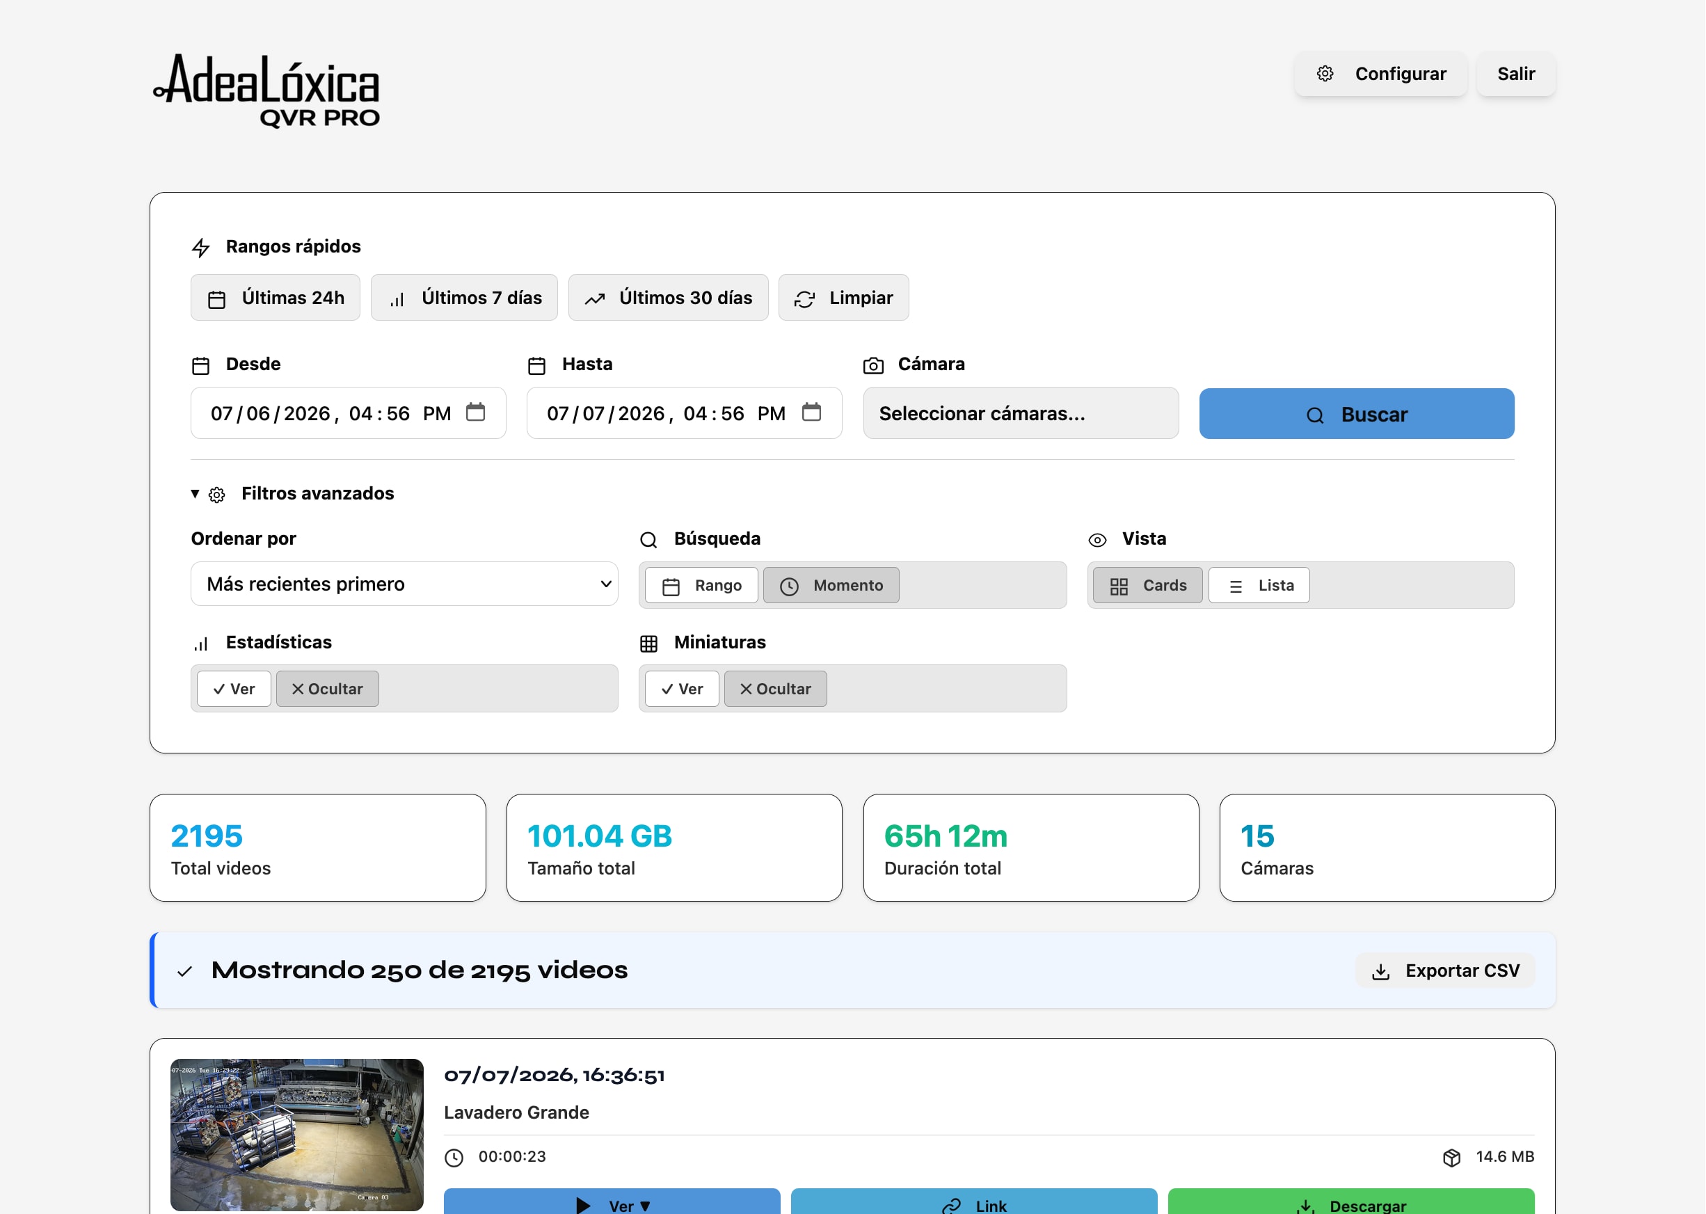Click the Buscar search button

[1356, 413]
